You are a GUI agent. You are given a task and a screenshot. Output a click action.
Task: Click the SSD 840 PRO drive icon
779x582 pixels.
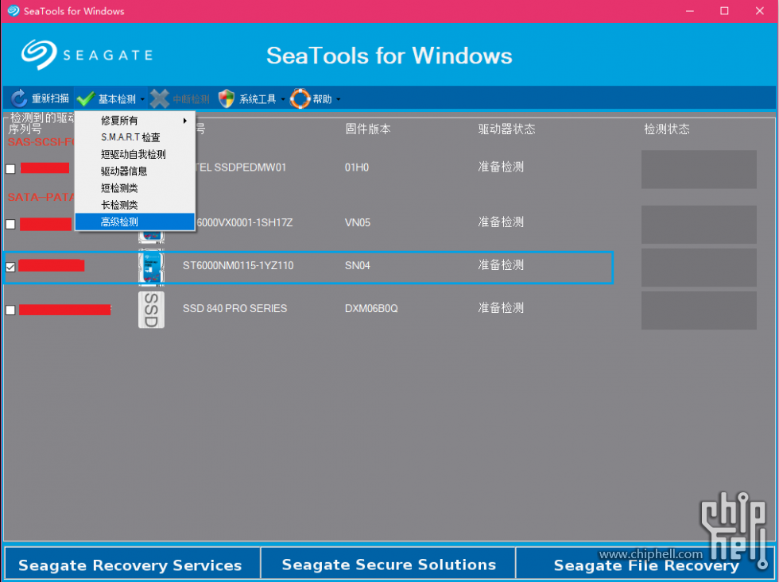151,310
